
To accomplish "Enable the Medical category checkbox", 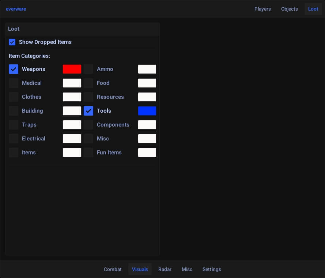I will 14,83.
